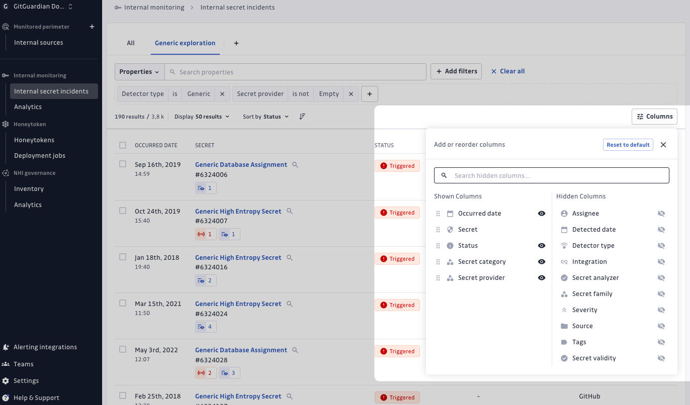Image resolution: width=690 pixels, height=405 pixels.
Task: Click occurrences badge '4' under #6324024
Action: (206, 327)
